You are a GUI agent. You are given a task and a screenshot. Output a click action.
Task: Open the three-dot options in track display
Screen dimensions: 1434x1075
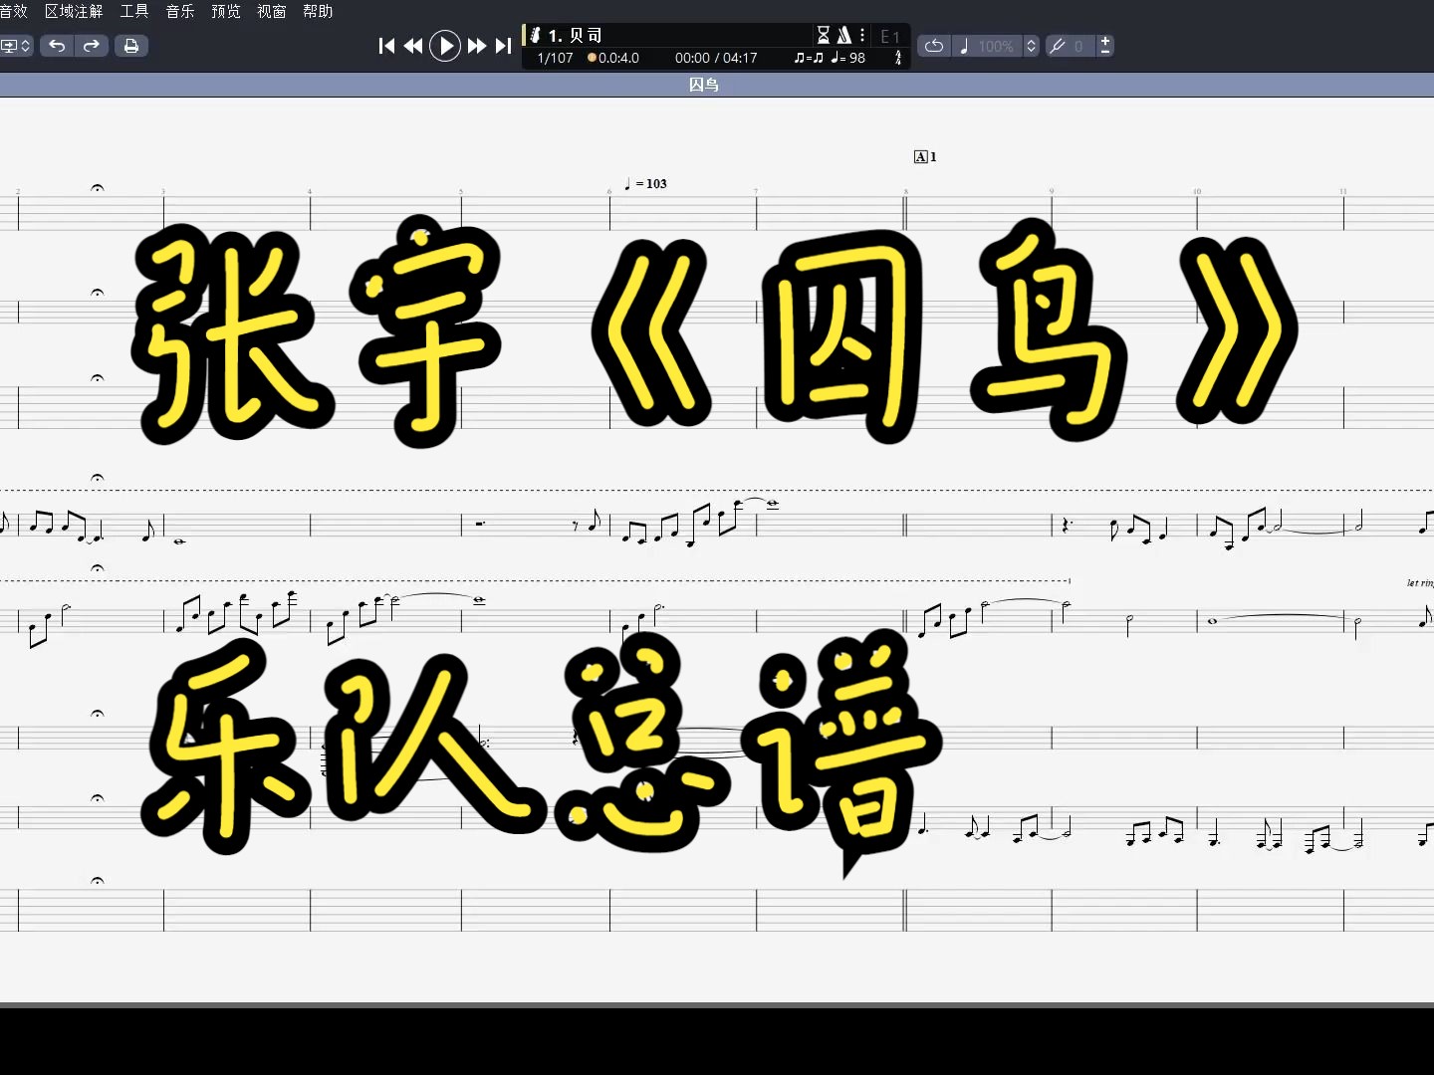pyautogui.click(x=862, y=35)
